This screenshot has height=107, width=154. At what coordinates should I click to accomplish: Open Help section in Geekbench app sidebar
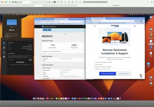(4, 57)
